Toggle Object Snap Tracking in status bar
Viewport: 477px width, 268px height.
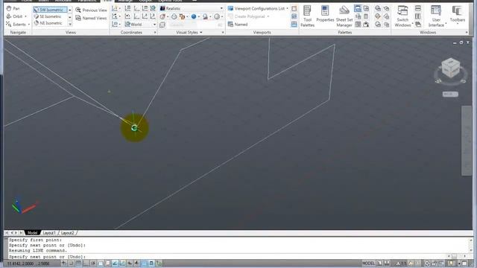(115, 263)
